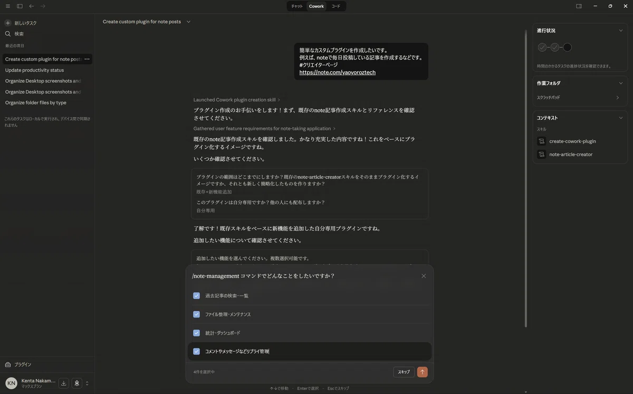Submit answers with the orange arrow button
Screen dimensions: 633x394
pyautogui.click(x=422, y=372)
